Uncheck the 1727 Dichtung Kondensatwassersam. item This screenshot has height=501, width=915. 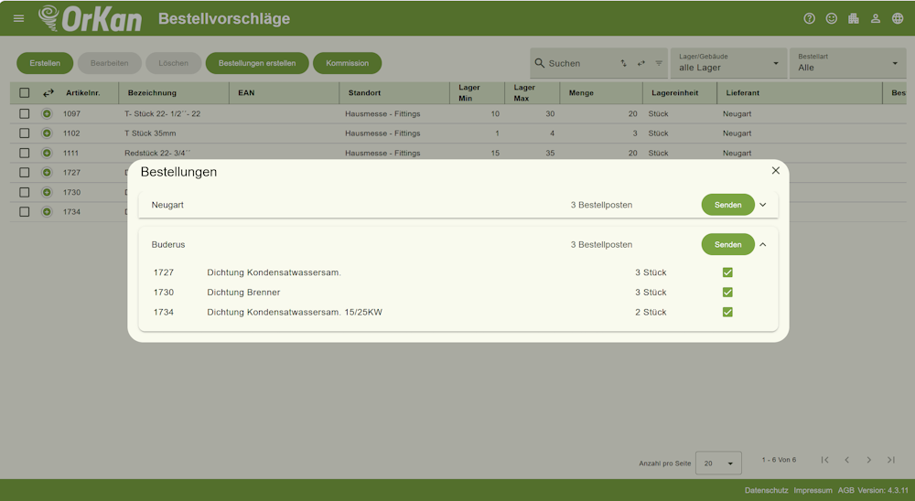click(727, 272)
